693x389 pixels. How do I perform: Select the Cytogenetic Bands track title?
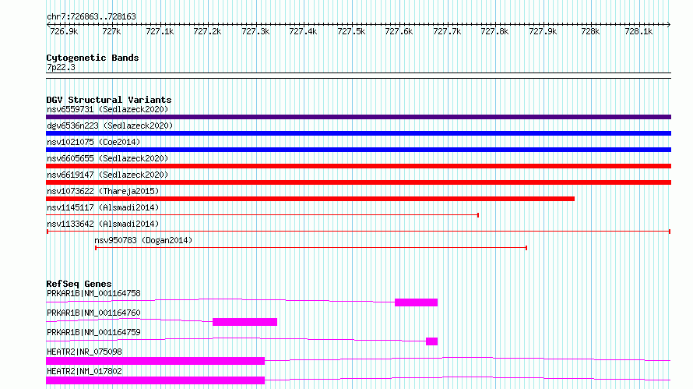pyautogui.click(x=93, y=58)
